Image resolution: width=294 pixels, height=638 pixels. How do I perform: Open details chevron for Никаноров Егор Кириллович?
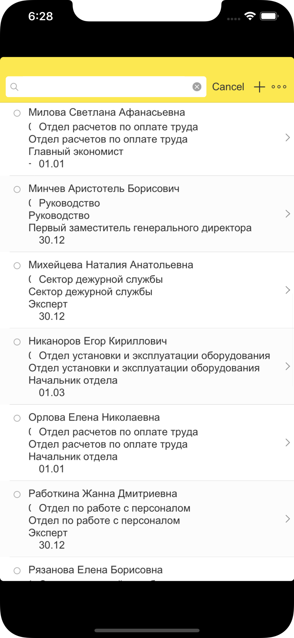288,366
